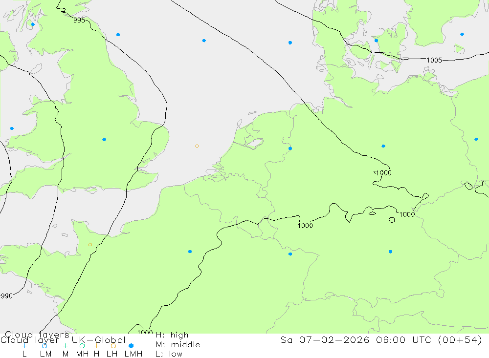This screenshot has height=358, width=489.
Task: Click the orange circle LH legend symbol
Action: point(113,346)
